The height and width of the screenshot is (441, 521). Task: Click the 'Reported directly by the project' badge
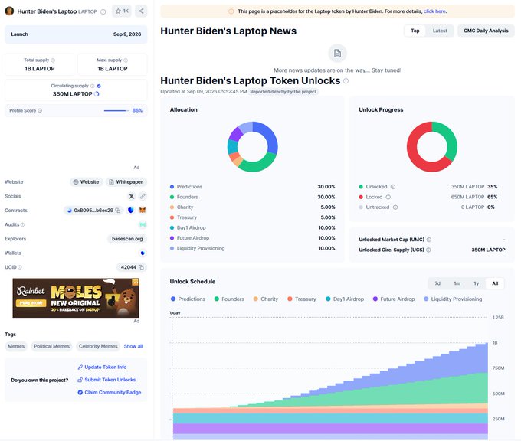pyautogui.click(x=283, y=92)
